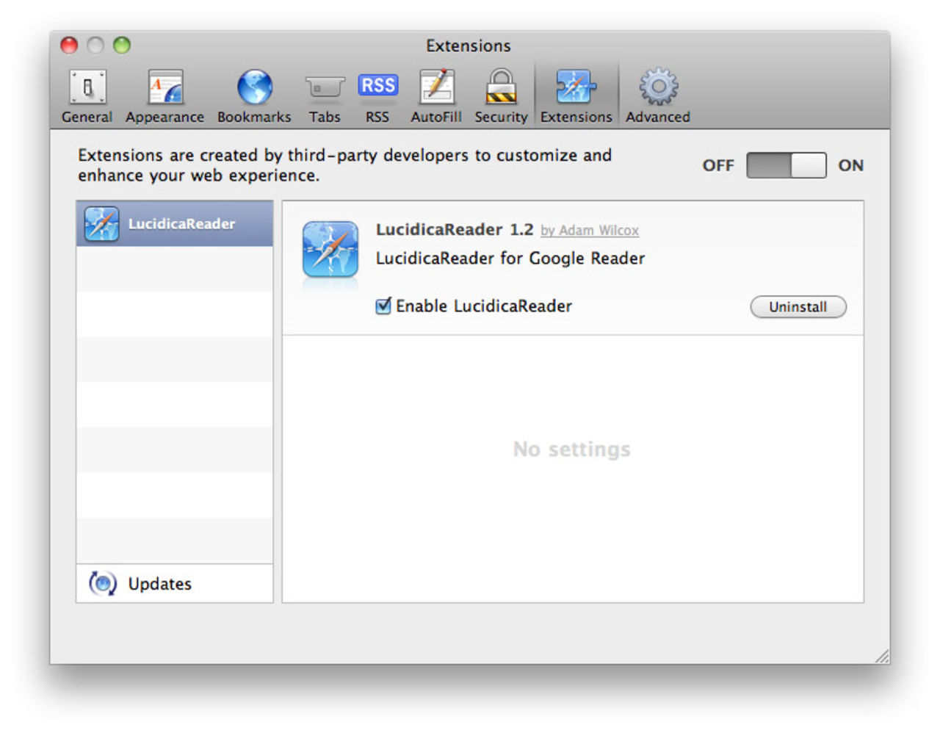Click Updates at the bottom of sidebar

point(159,584)
